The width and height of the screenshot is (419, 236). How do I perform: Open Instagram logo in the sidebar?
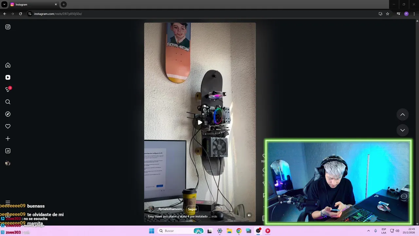coord(8,27)
